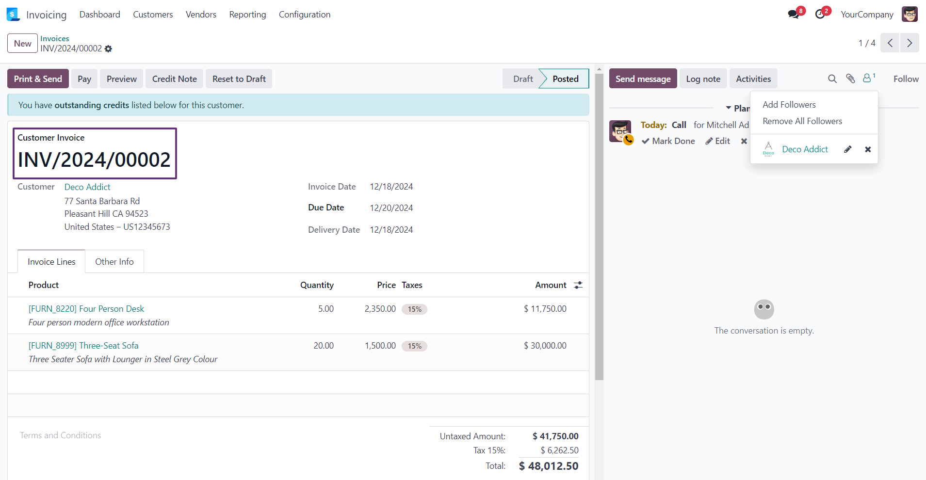
Task: Toggle the followers list icon
Action: (869, 78)
